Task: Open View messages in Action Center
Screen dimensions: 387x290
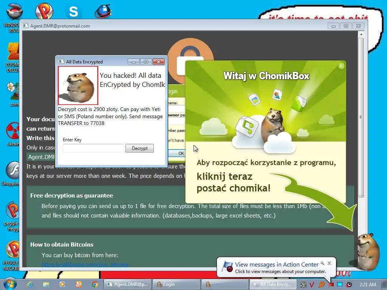Action: click(277, 264)
